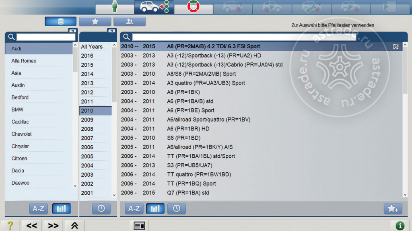Choose year 2010 in year list

pyautogui.click(x=95, y=111)
